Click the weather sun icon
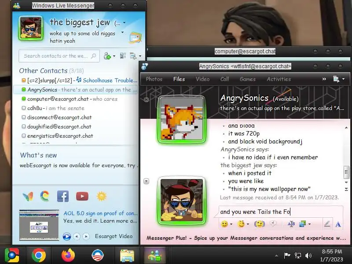Image resolution: width=352 pixels, height=264 pixels. coord(101,196)
